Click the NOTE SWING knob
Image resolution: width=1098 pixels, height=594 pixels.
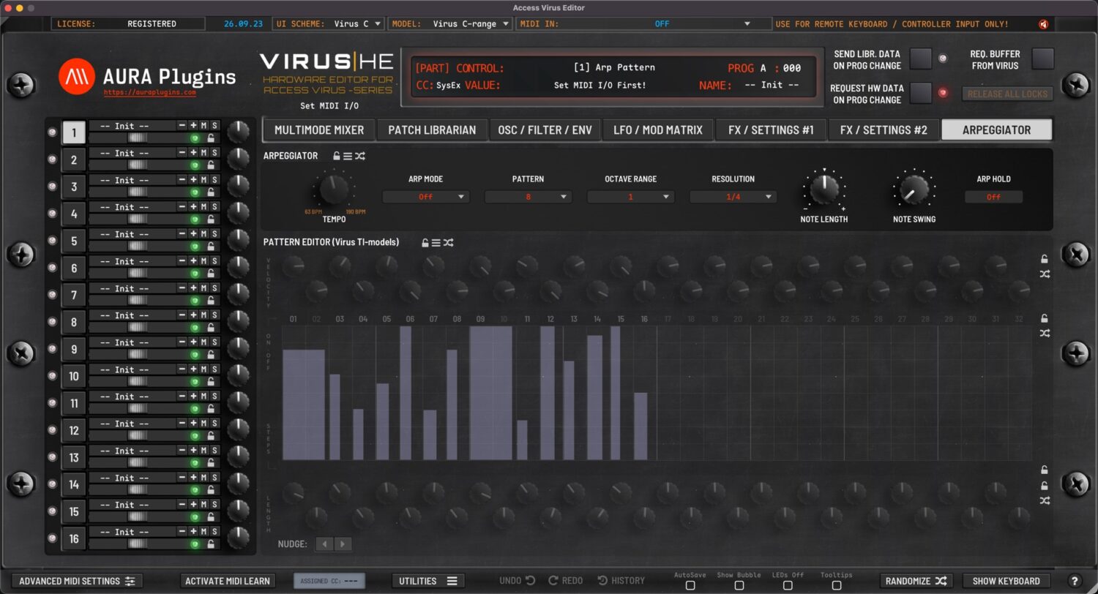(914, 189)
